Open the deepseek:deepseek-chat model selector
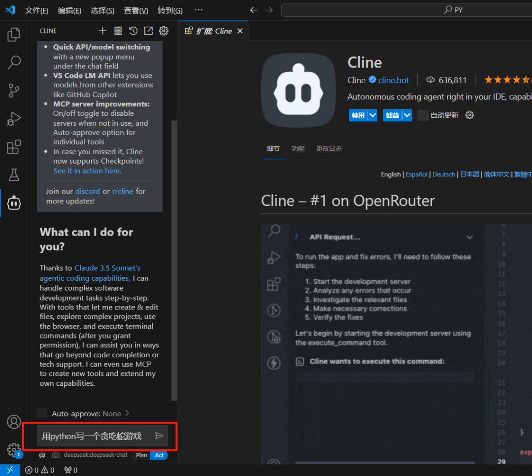The height and width of the screenshot is (476, 532). coord(96,455)
